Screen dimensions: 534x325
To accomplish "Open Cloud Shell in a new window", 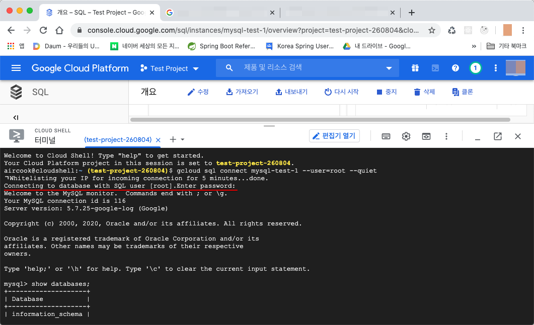I will [x=498, y=136].
